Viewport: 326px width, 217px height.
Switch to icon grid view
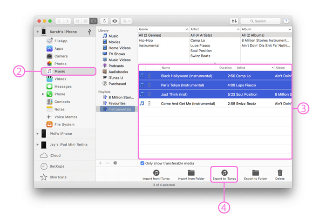[x=78, y=21]
